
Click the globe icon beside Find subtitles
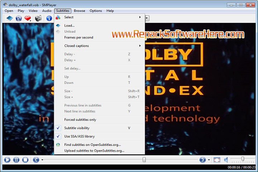click(58, 145)
